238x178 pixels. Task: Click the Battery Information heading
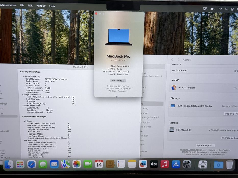[31, 72]
